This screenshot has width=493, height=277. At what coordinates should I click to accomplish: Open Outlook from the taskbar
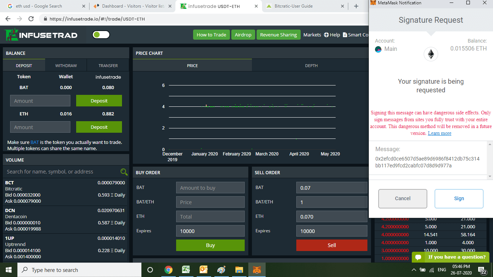tap(204, 270)
